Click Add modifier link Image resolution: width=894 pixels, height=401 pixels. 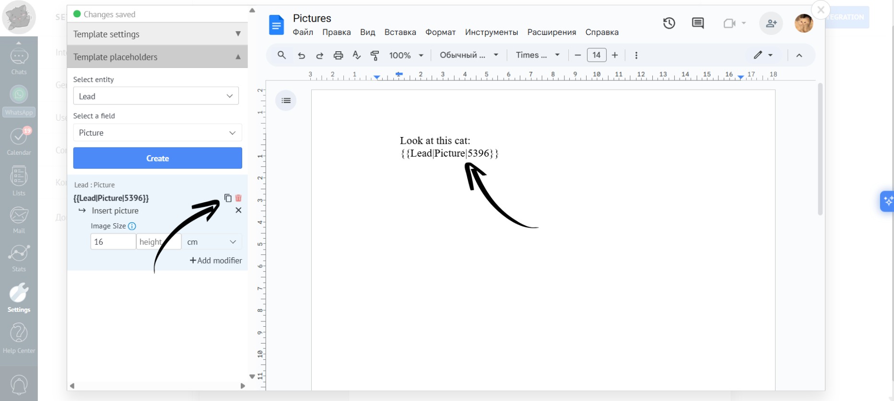coord(216,261)
